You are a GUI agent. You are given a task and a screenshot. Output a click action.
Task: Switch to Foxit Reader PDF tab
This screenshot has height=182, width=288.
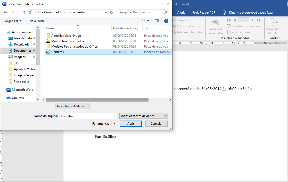point(203,12)
